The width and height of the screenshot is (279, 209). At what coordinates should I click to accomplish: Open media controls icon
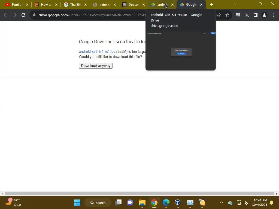238,15
